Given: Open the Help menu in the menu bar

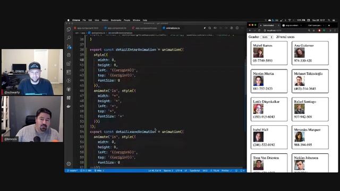Looking at the screenshot, I should pos(145,20).
